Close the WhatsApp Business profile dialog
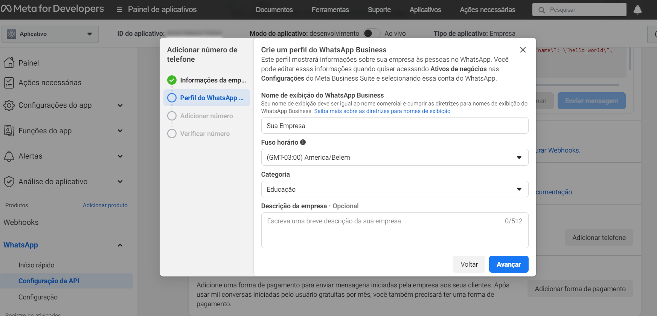The height and width of the screenshot is (316, 657). point(523,50)
